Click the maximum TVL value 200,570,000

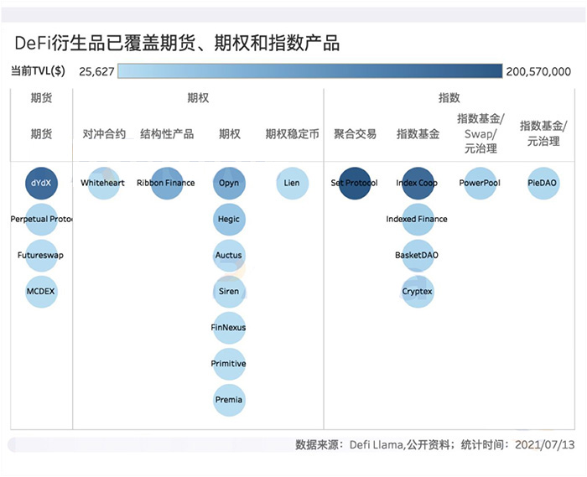[538, 71]
